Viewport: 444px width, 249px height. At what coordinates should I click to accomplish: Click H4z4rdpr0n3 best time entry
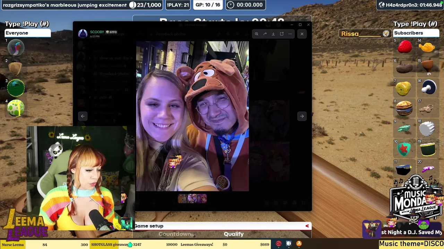[410, 5]
